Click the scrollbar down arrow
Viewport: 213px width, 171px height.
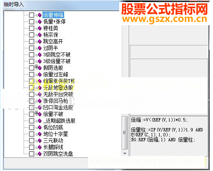125,153
